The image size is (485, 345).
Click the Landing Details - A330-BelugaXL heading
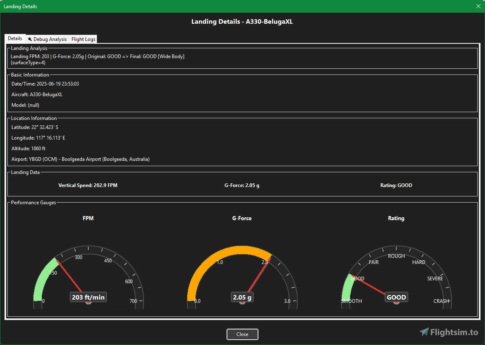(242, 22)
